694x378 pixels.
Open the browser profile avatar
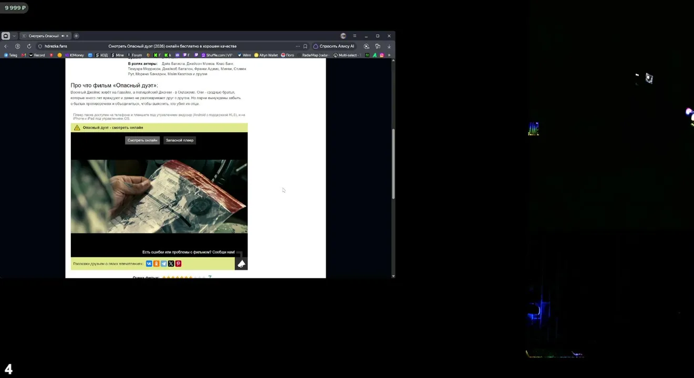pos(343,36)
